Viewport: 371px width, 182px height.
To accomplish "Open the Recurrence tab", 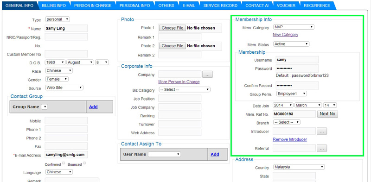I will (x=317, y=6).
